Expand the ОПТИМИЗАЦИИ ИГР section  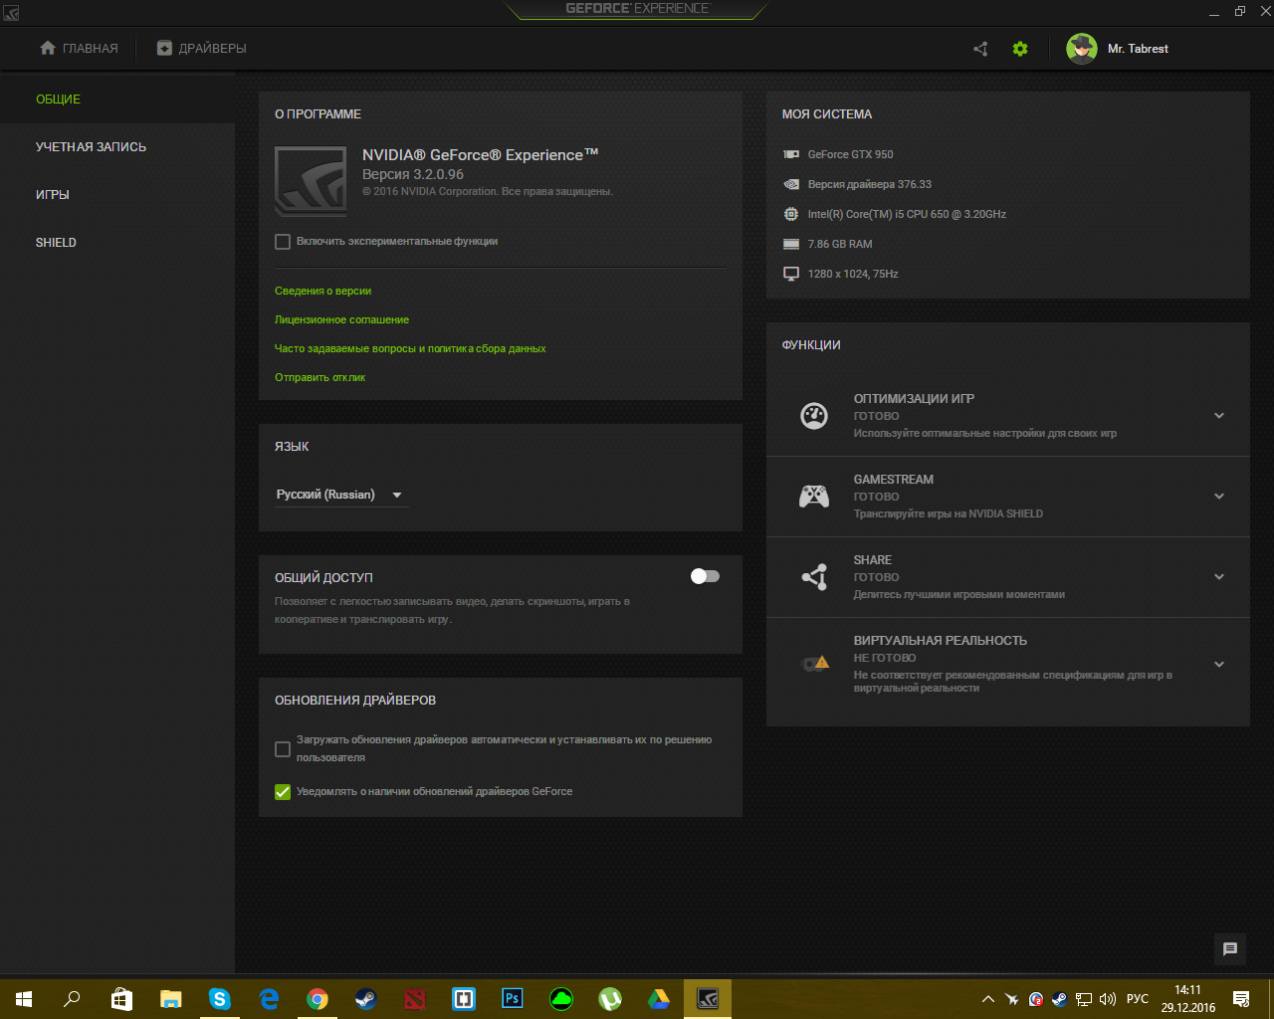1219,416
